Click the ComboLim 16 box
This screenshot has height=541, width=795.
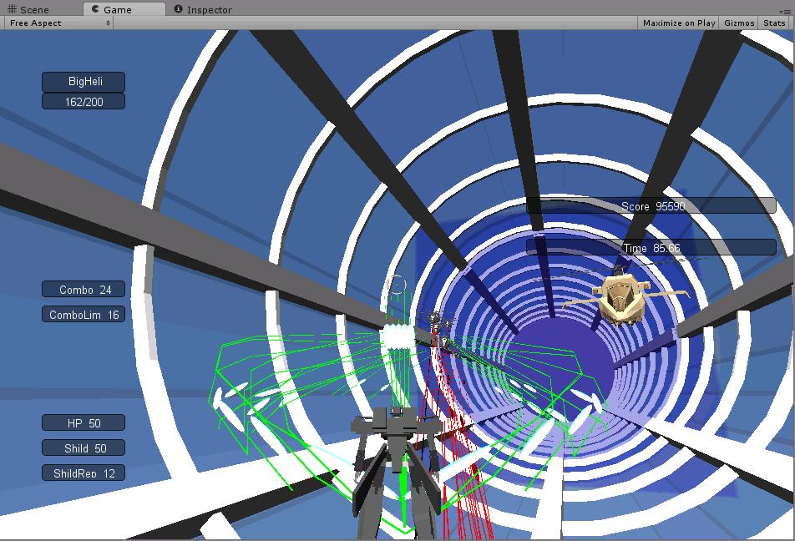coord(84,315)
